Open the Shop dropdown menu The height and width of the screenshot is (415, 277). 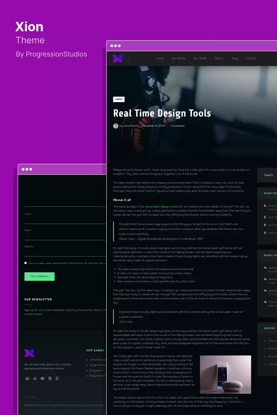click(219, 58)
